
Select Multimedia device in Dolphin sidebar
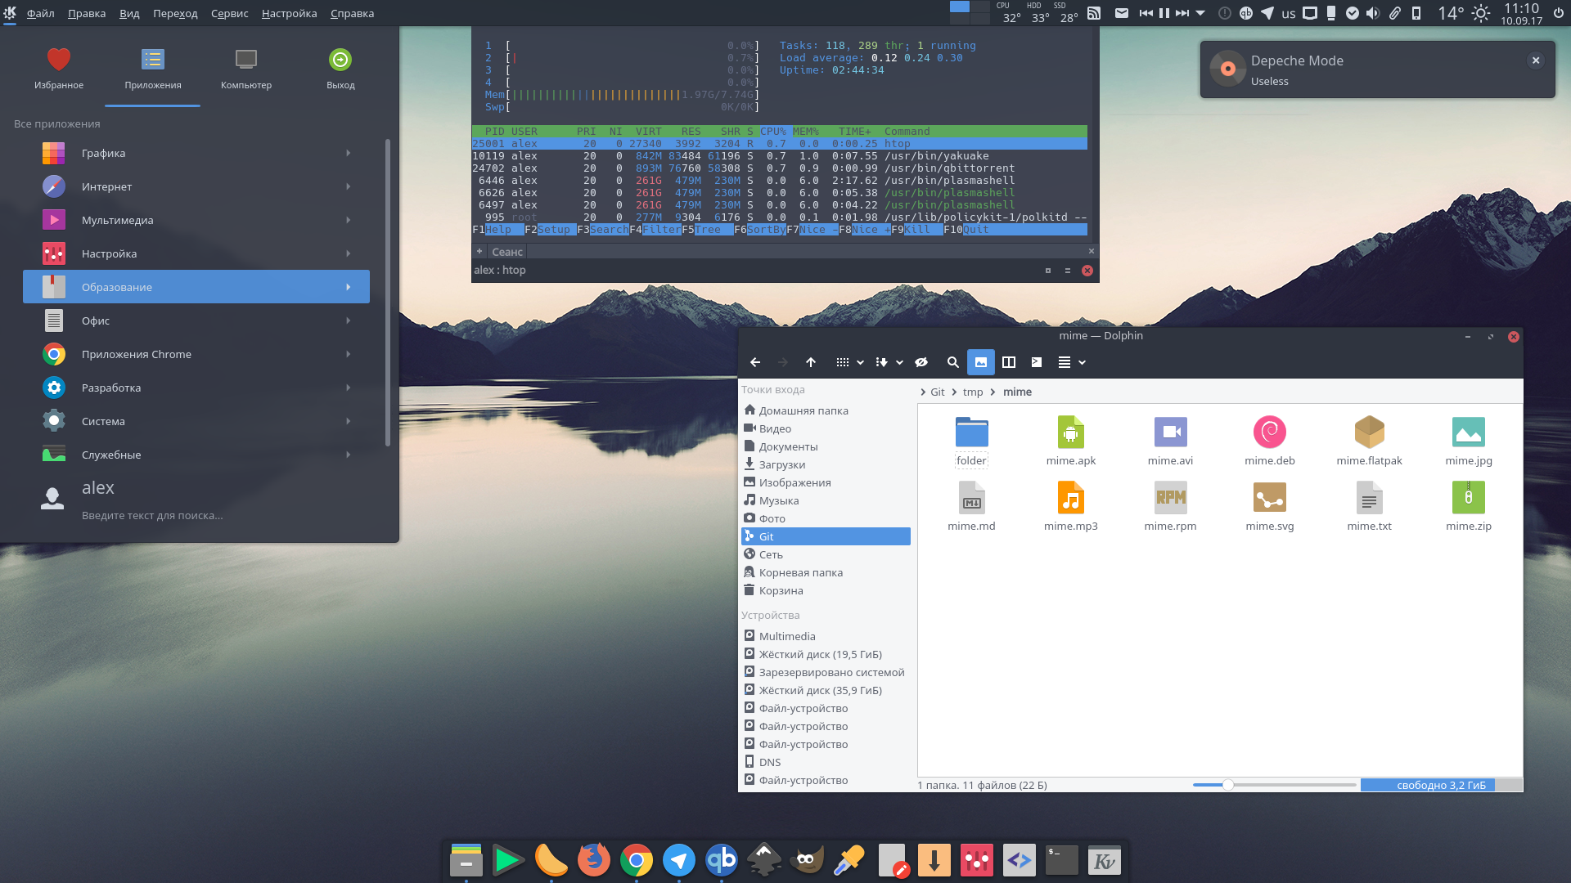point(826,636)
